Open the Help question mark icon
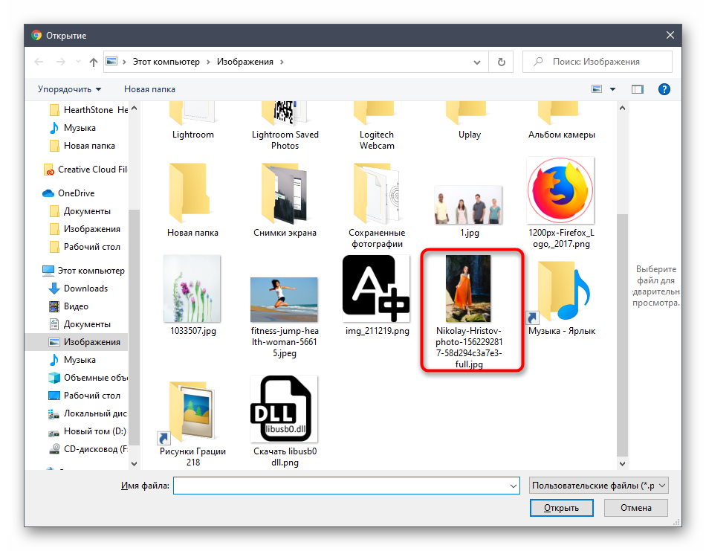 [664, 89]
